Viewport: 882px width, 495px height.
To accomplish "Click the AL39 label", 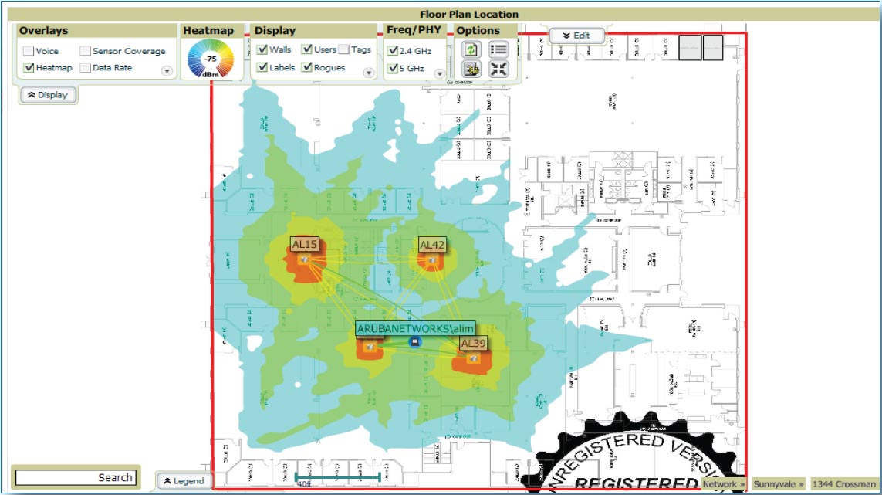I will point(473,344).
